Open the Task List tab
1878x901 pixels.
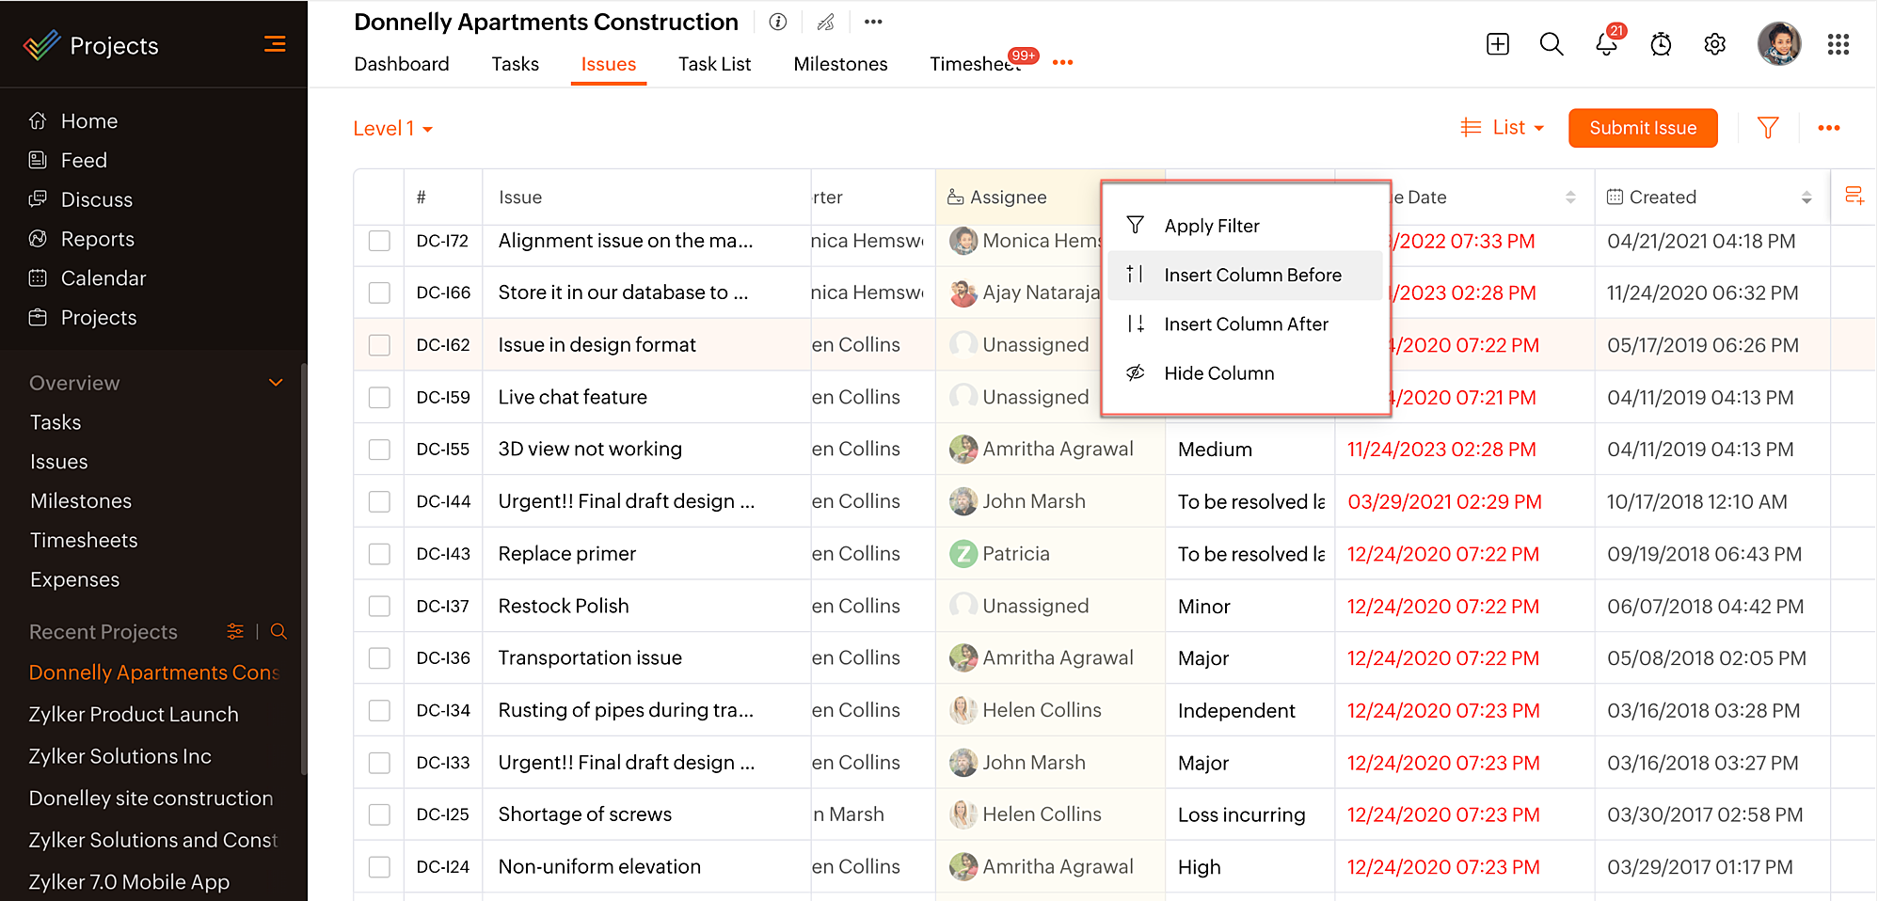(x=715, y=64)
